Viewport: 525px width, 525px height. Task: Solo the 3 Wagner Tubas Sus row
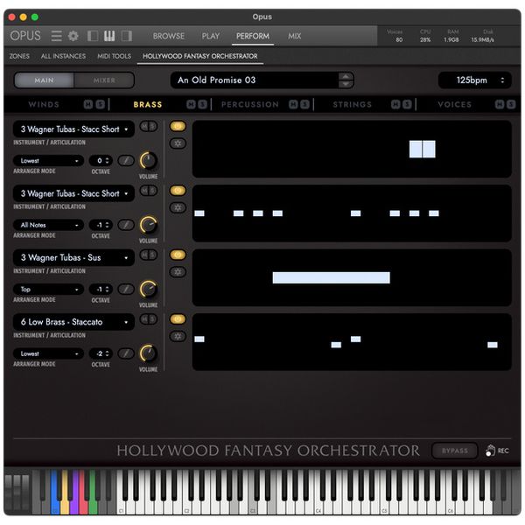pos(152,255)
